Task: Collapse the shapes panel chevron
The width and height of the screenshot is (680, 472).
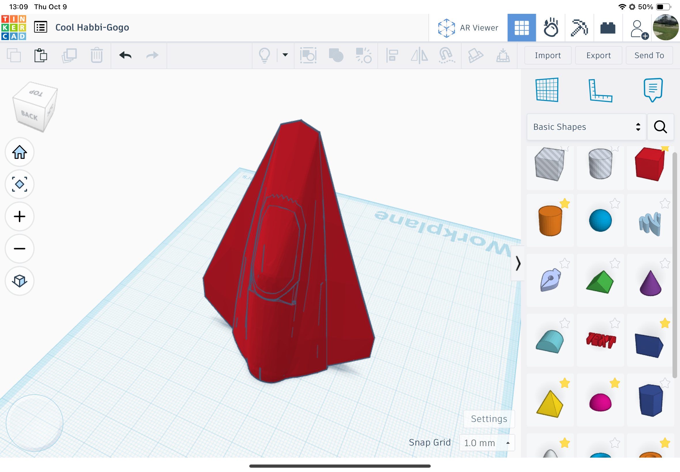Action: [518, 263]
